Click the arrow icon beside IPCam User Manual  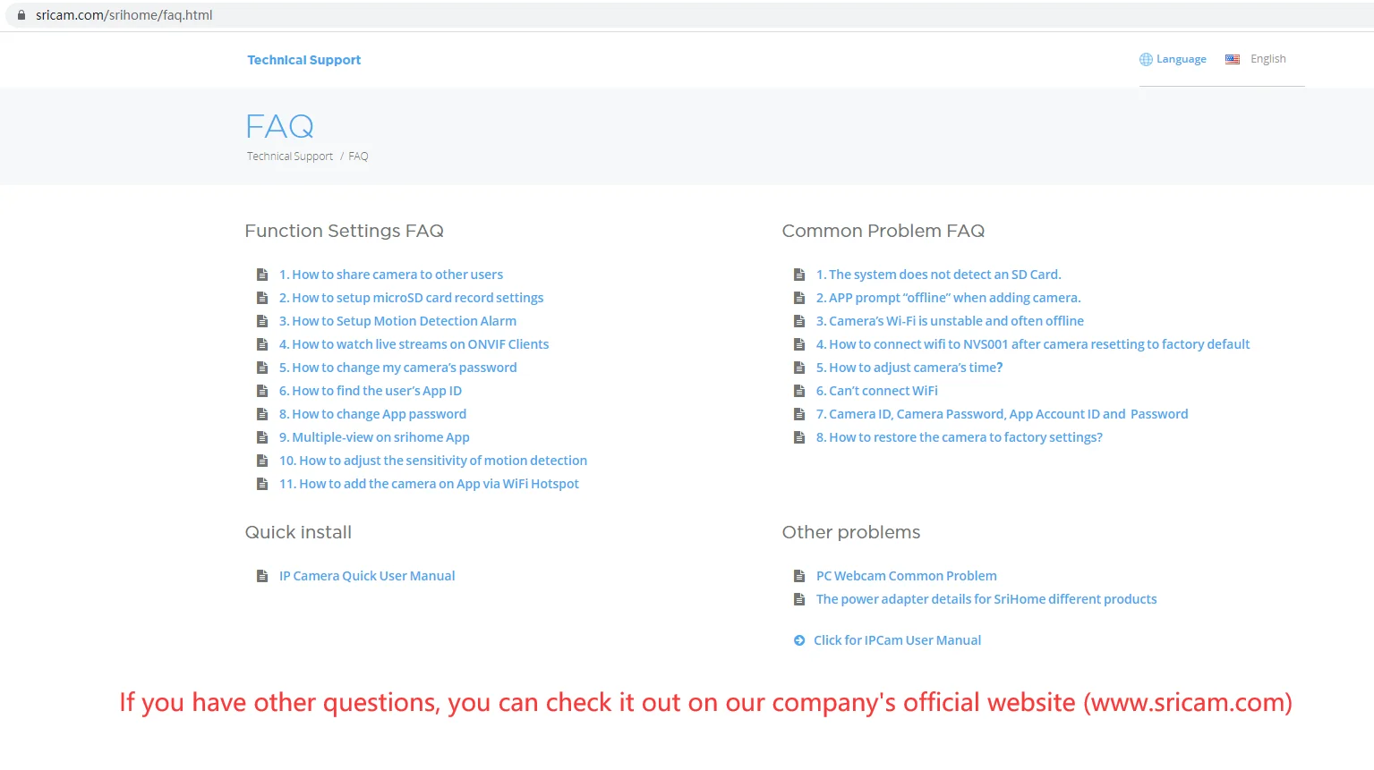point(799,640)
